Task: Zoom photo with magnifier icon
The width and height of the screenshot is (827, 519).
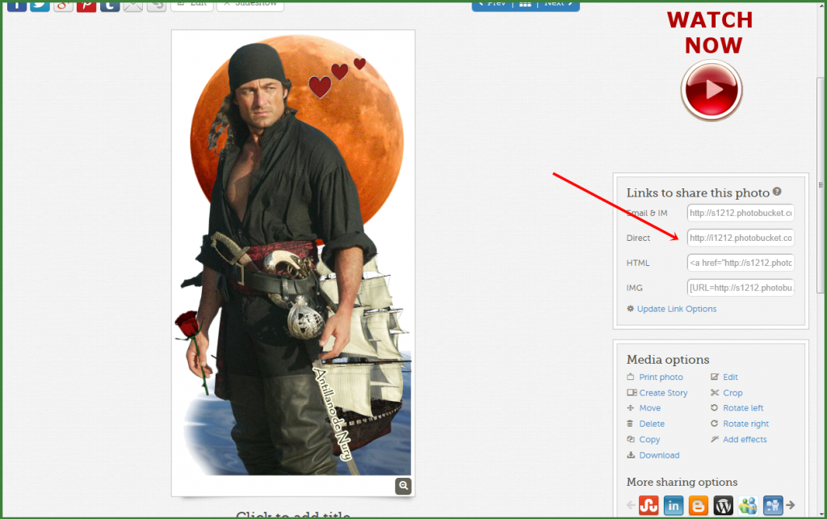Action: pyautogui.click(x=403, y=486)
